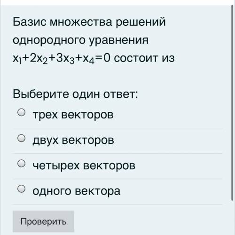Click the "Базис множества решений" question line
The height and width of the screenshot is (235, 235).
click(89, 22)
